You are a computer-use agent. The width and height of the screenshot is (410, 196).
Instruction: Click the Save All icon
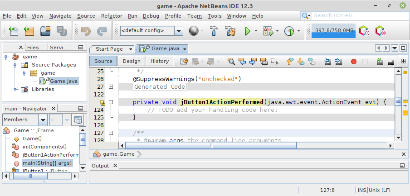click(x=61, y=31)
